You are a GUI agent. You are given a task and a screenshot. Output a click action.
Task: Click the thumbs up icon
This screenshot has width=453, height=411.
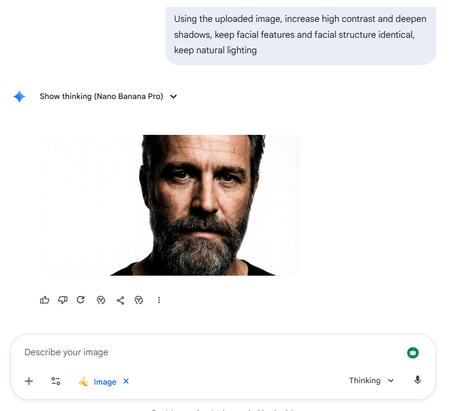click(x=45, y=300)
